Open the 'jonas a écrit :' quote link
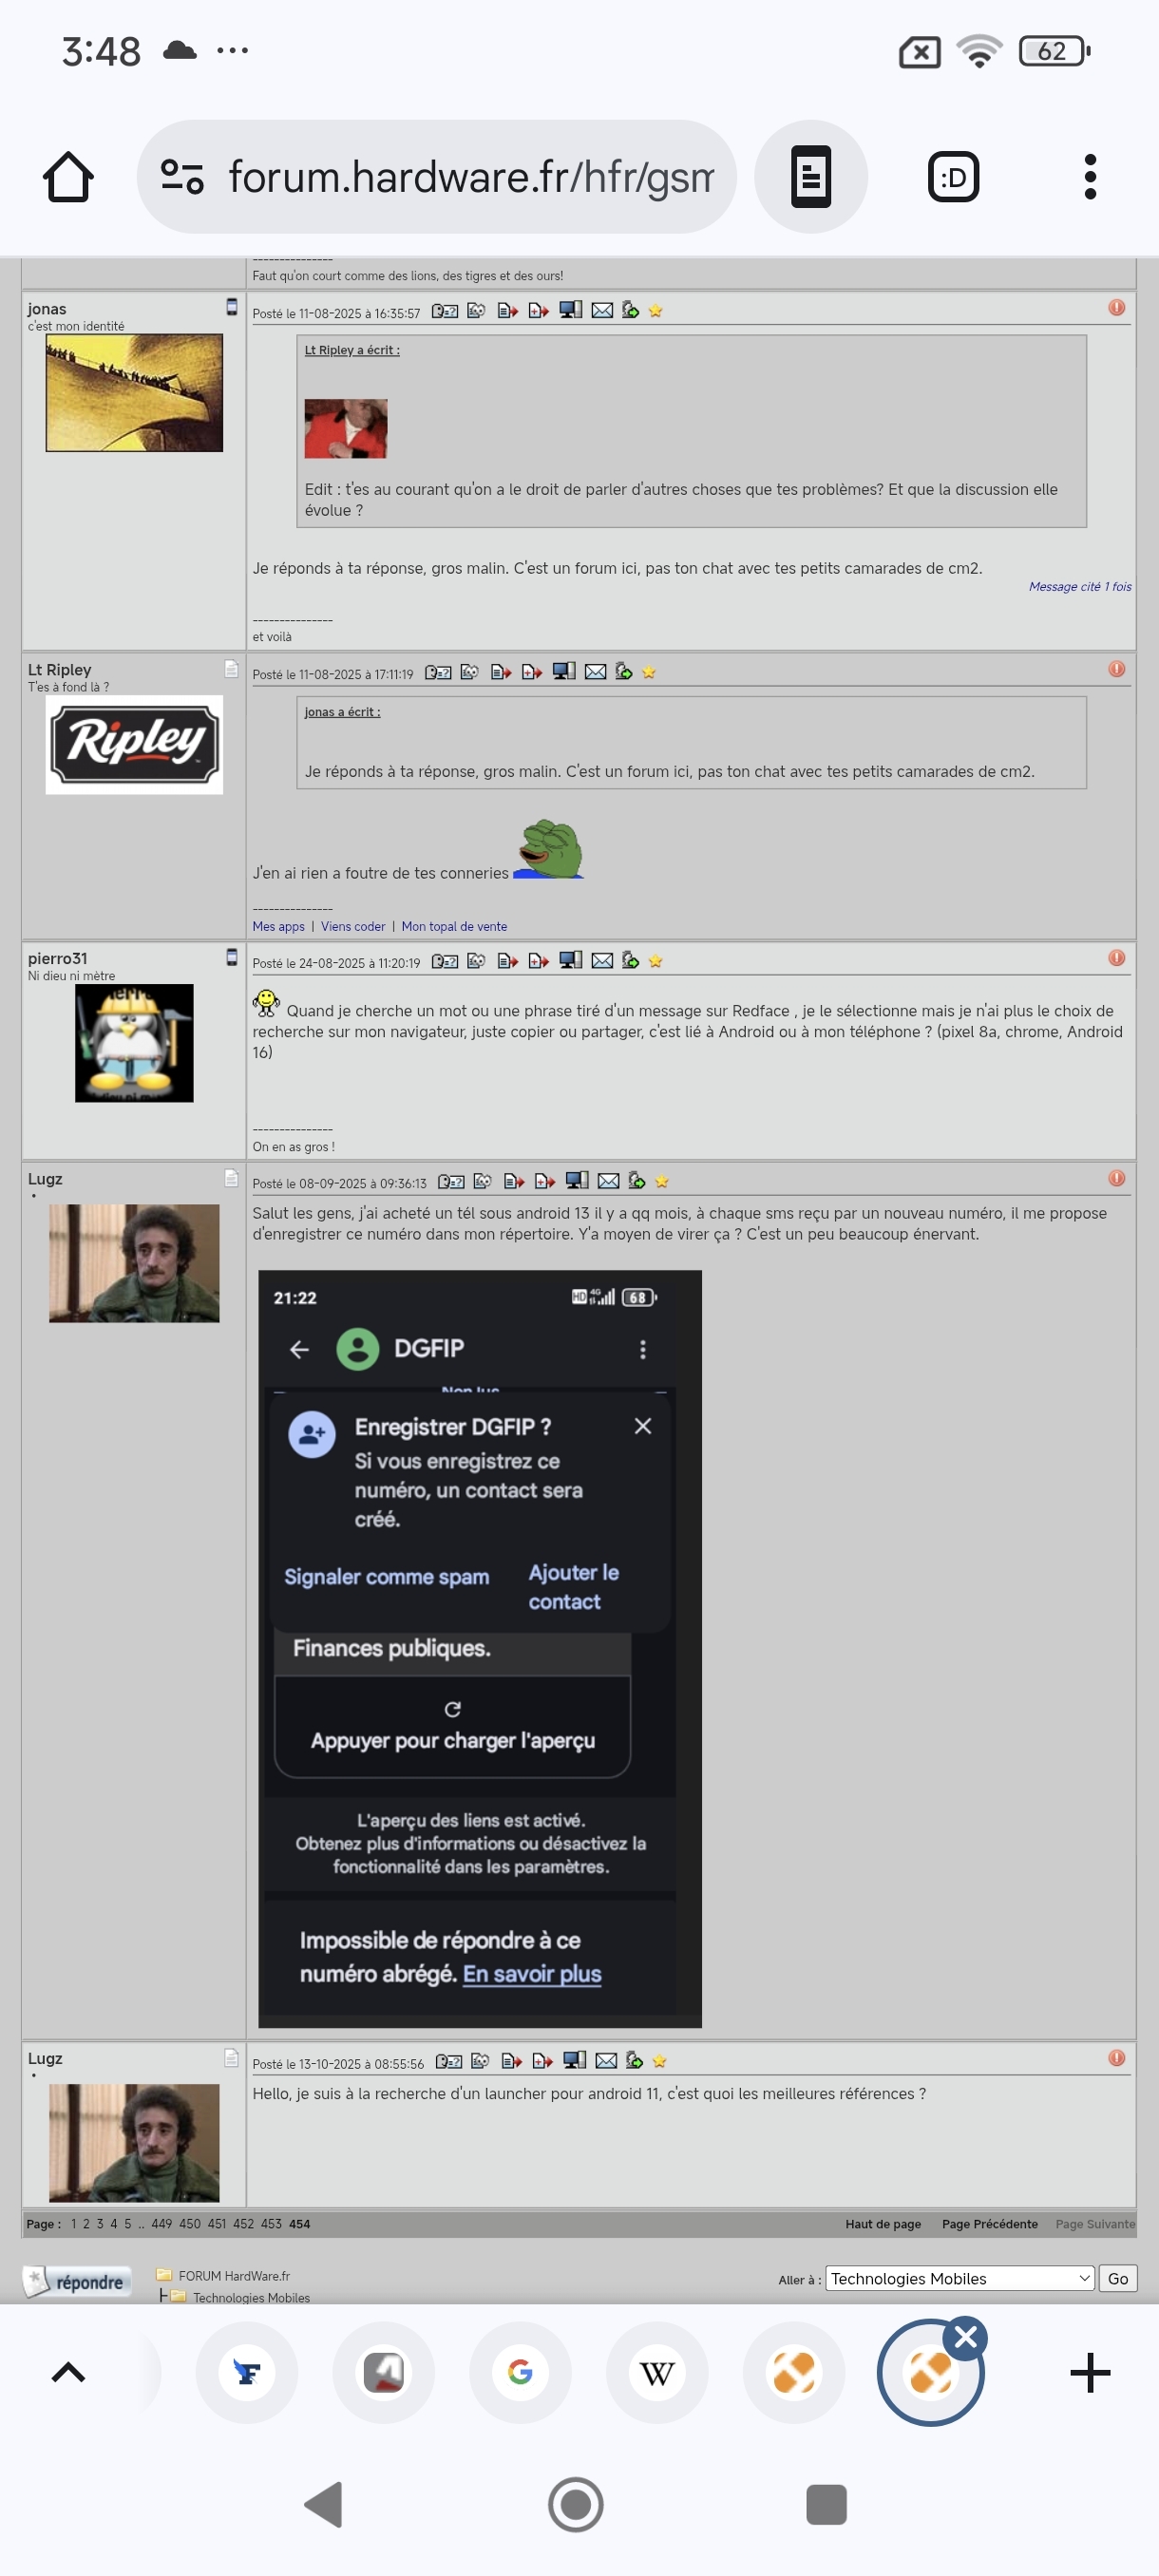This screenshot has height=2576, width=1159. tap(342, 712)
